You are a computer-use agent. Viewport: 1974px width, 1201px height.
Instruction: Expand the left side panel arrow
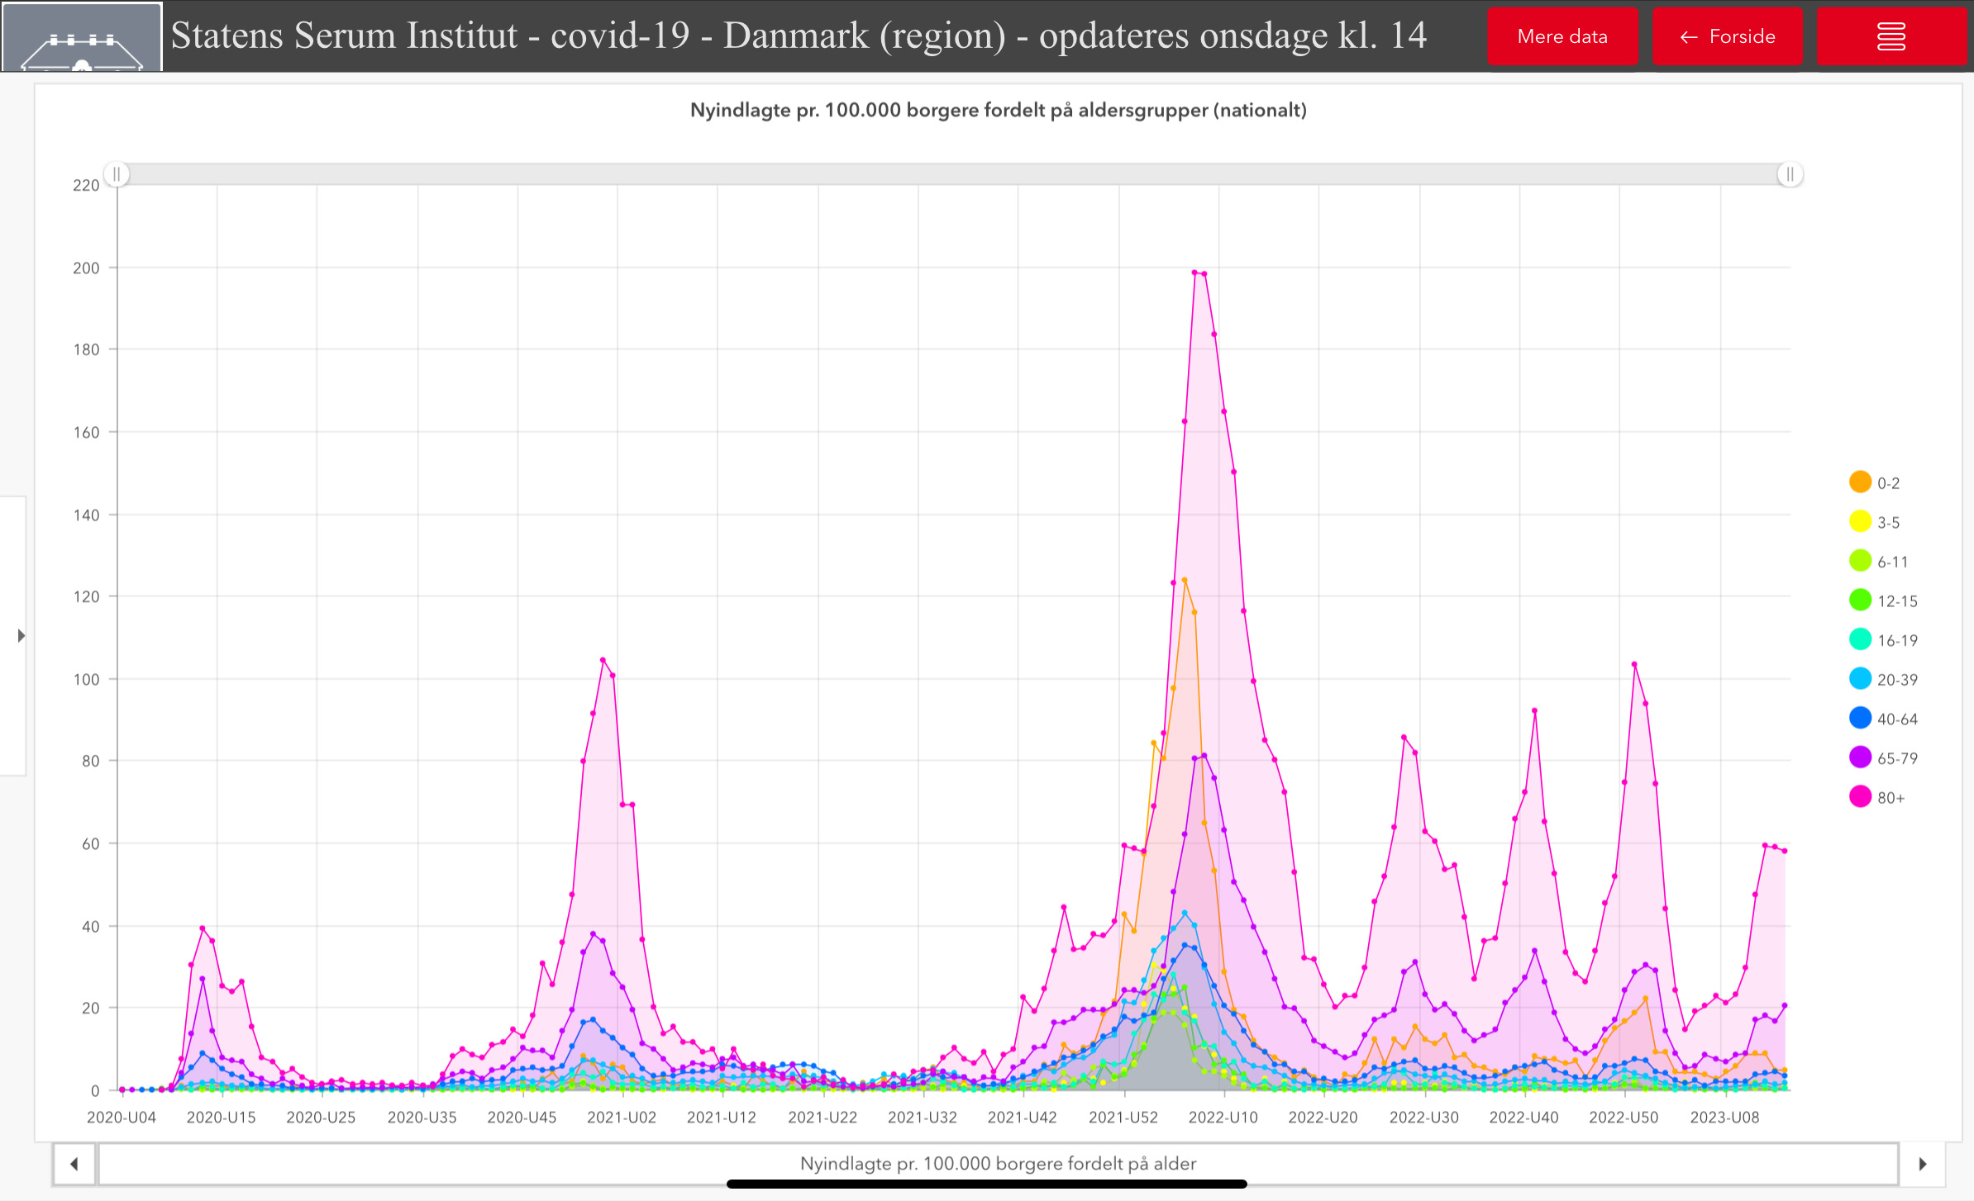coord(21,635)
